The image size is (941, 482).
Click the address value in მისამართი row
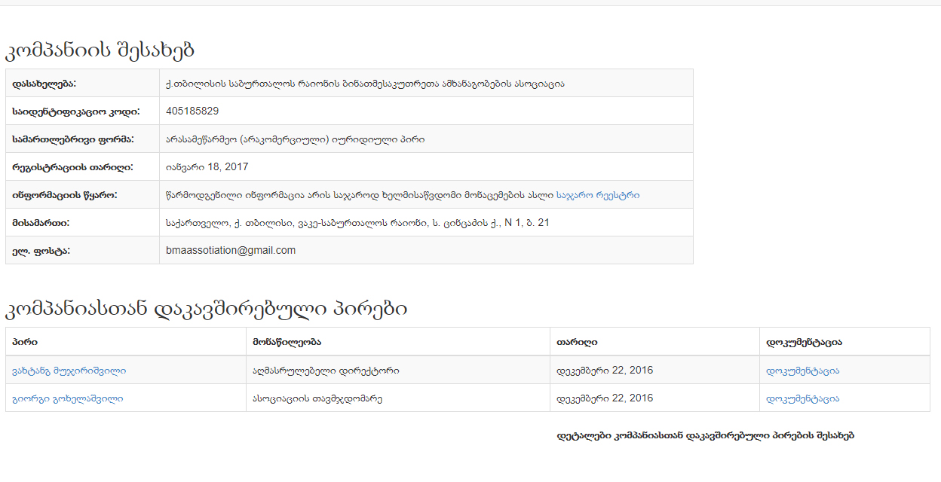point(357,223)
